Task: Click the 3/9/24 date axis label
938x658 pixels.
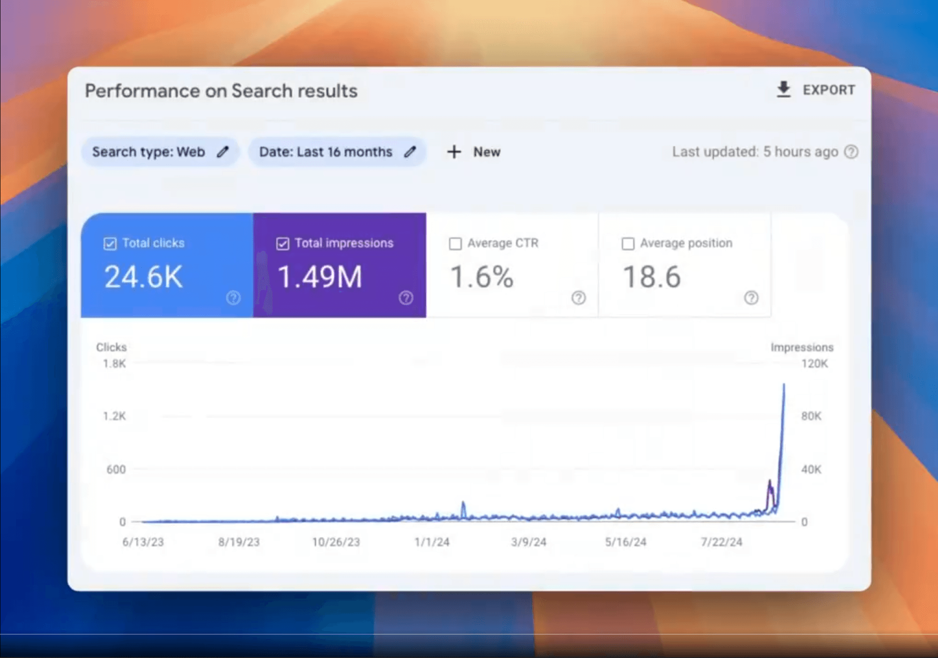Action: (x=528, y=542)
